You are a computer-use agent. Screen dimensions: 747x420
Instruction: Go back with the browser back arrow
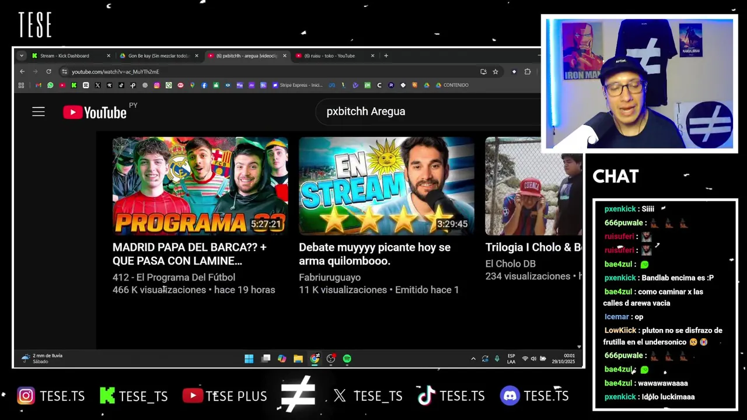pyautogui.click(x=22, y=71)
